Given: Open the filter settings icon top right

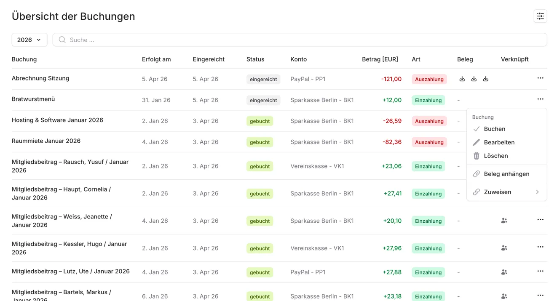Looking at the screenshot, I should click(540, 16).
